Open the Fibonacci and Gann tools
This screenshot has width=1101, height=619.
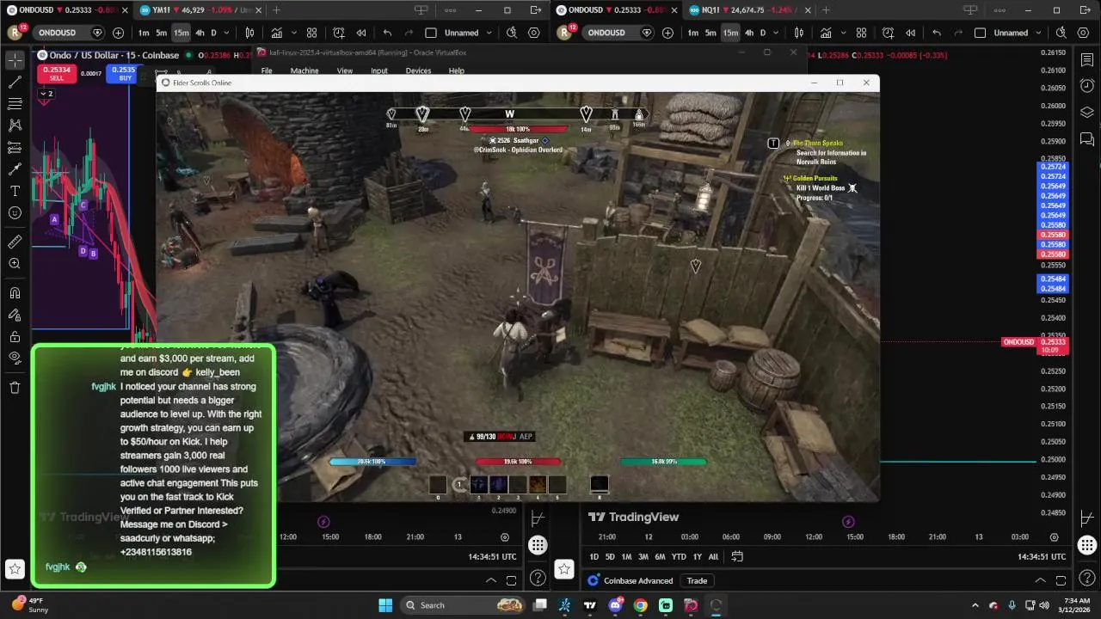[x=15, y=104]
